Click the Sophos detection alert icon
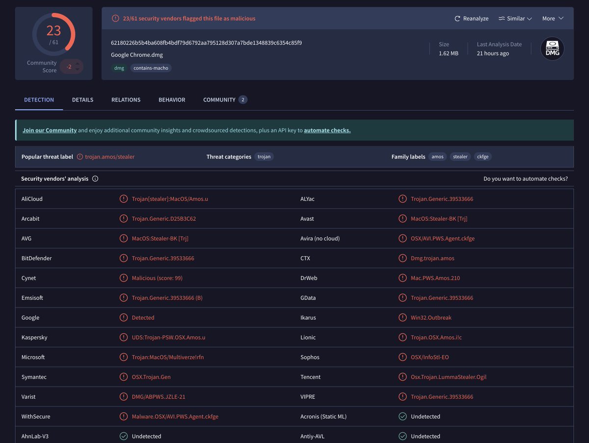 [402, 357]
